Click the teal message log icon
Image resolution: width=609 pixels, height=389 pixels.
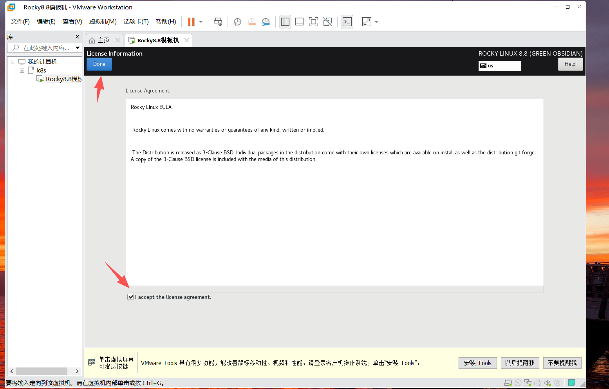(x=572, y=383)
